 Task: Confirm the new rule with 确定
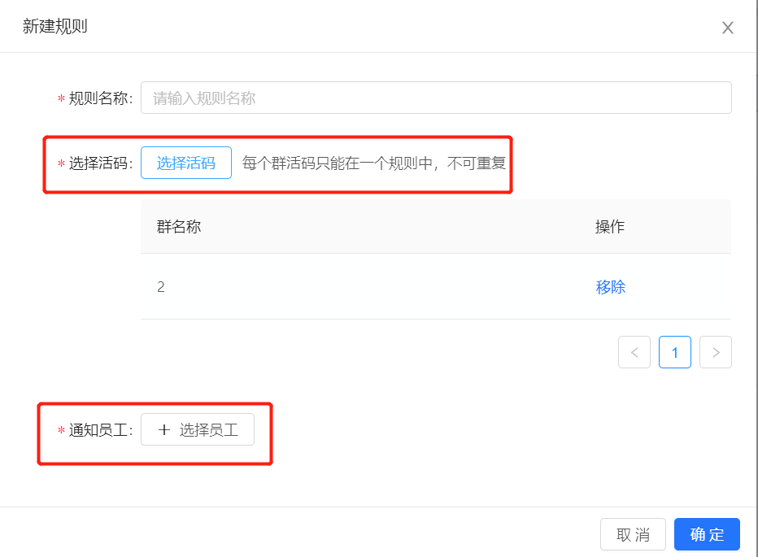(707, 534)
